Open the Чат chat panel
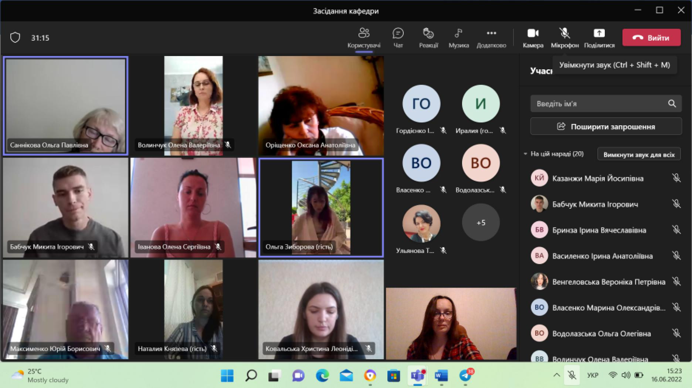Image resolution: width=692 pixels, height=388 pixels. click(x=398, y=38)
